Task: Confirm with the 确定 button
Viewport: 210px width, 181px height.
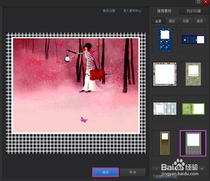Action: [106, 172]
